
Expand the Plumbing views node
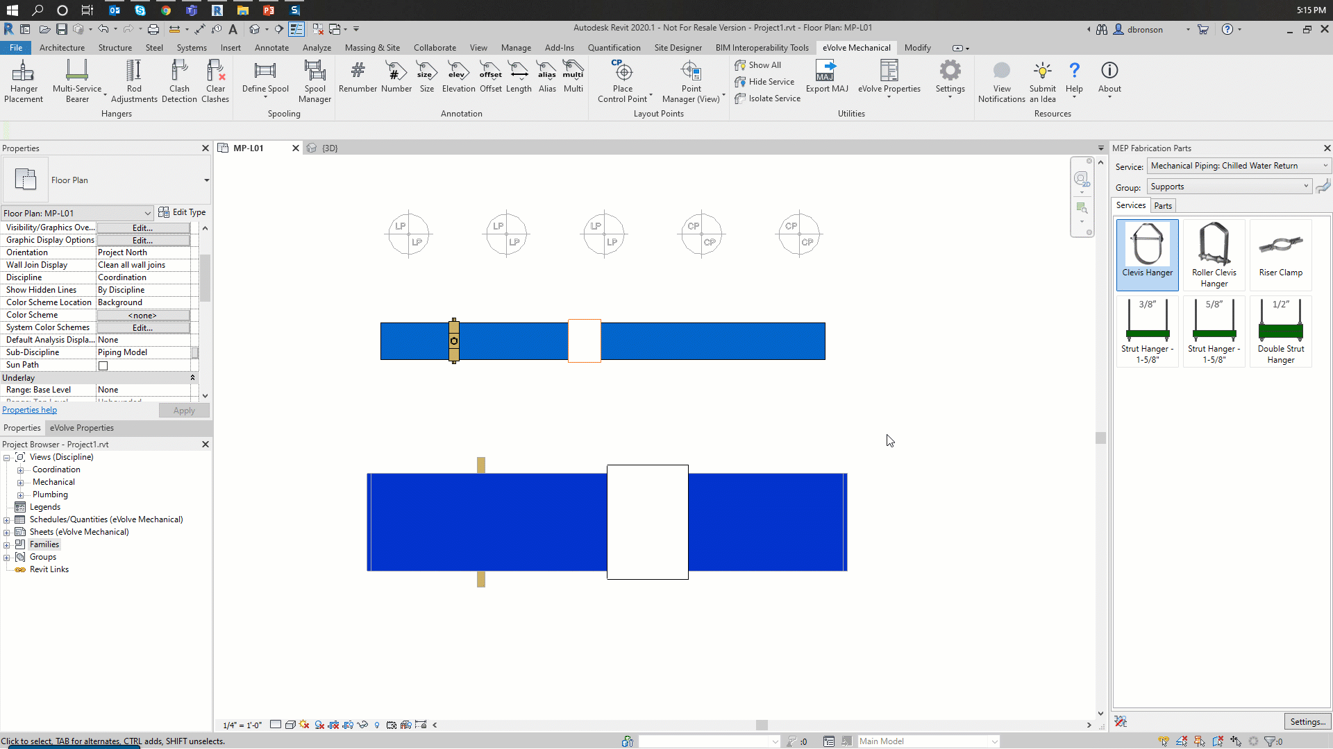point(20,495)
